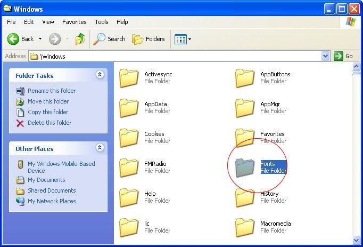Screen dimensions: 363x247
Task: Click Copy this folder link
Action: point(48,112)
